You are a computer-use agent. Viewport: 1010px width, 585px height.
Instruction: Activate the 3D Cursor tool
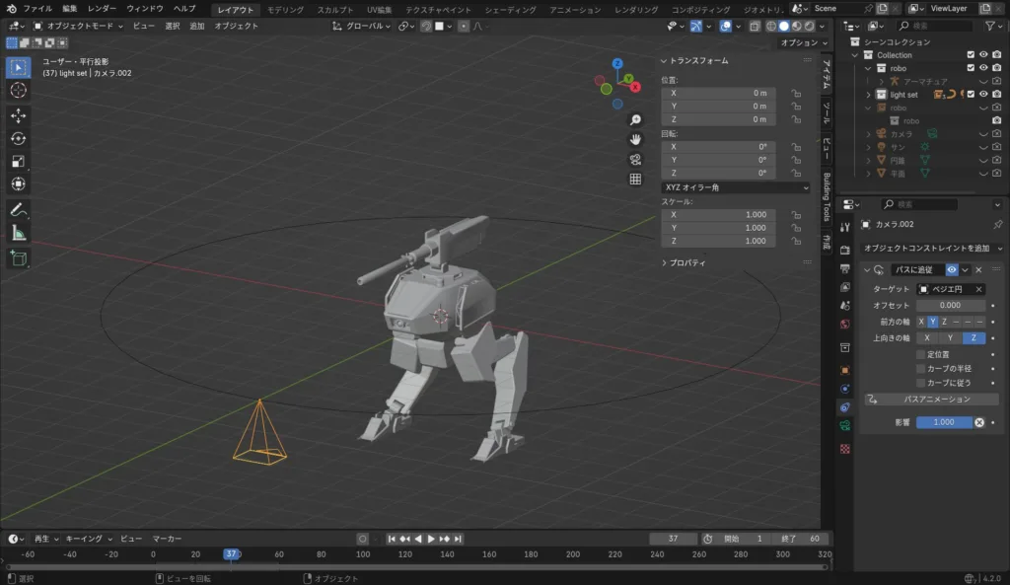pos(19,90)
